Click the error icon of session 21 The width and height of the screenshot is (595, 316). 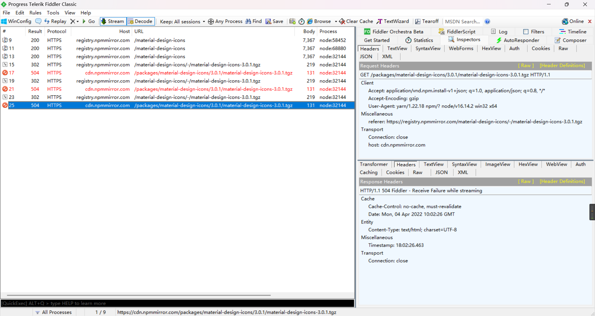coord(5,89)
